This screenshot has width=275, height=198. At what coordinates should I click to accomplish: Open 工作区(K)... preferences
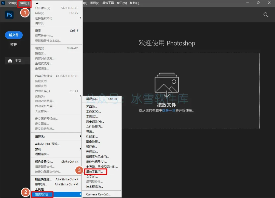point(102,112)
